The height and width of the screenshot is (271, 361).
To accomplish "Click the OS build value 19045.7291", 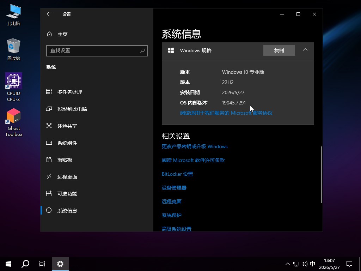I will (x=234, y=103).
